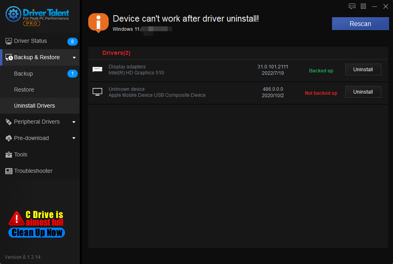The height and width of the screenshot is (264, 393).
Task: Click the Unknown device category label
Action: tap(127, 89)
